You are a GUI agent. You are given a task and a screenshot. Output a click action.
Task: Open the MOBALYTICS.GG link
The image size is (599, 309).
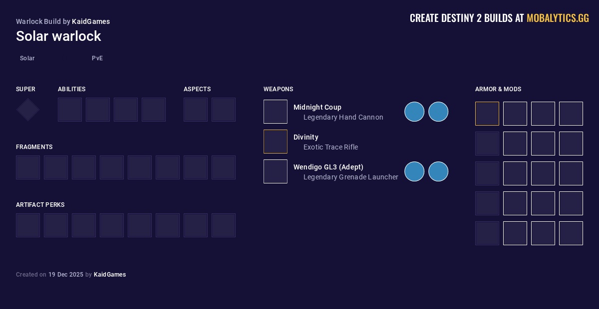558,18
